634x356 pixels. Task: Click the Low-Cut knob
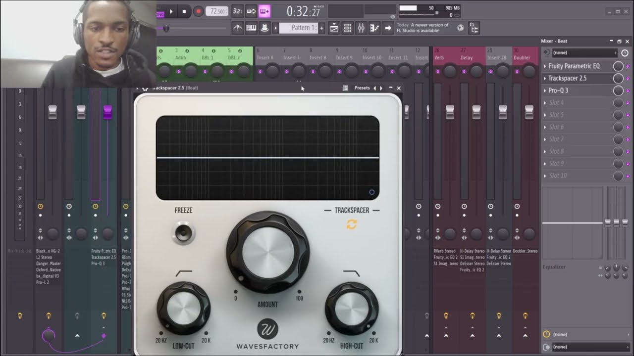click(x=184, y=309)
